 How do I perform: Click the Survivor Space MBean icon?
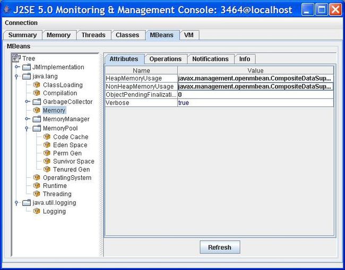(x=47, y=161)
